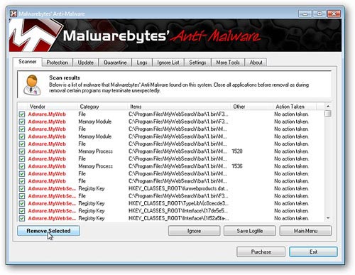Viewport: 355px width, 275px height.
Task: Click the scroll down arrow of results list
Action: point(328,218)
